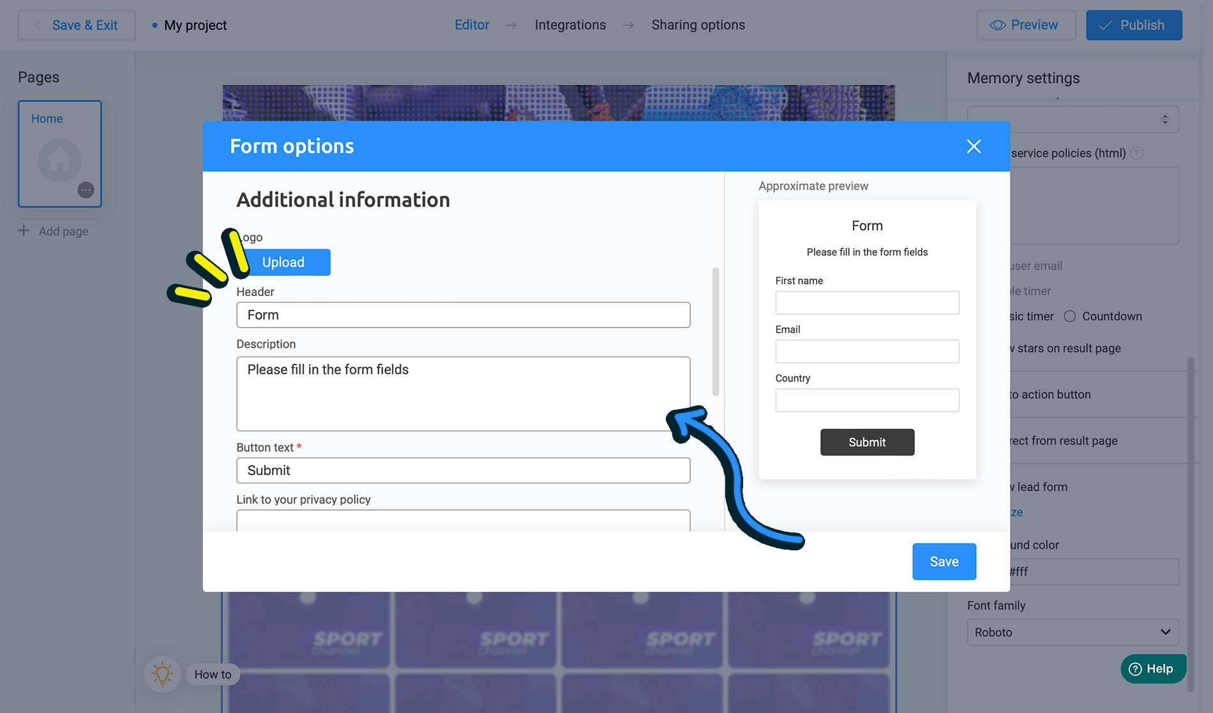Open the Help widget
This screenshot has width=1213, height=713.
tap(1153, 668)
